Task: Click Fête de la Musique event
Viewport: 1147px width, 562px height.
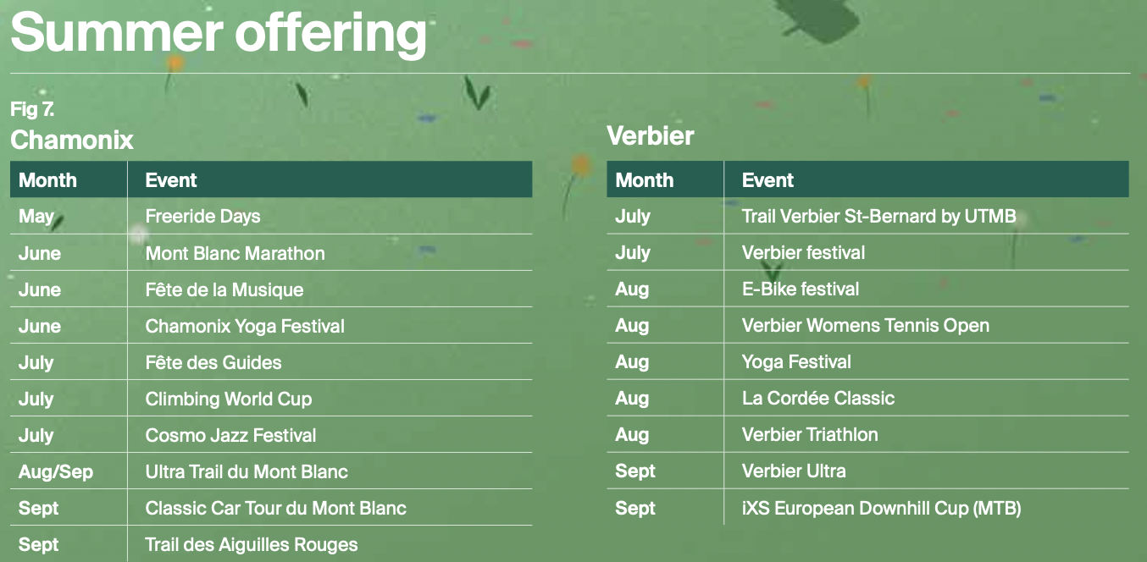Action: click(x=224, y=289)
